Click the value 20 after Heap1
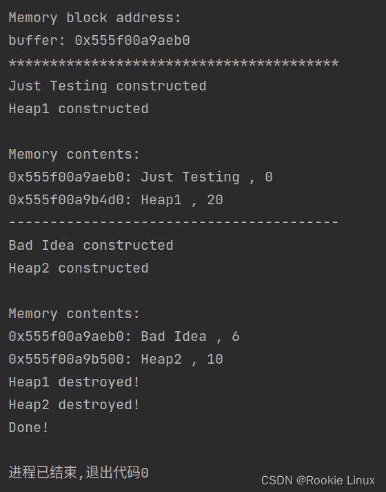Screen dimensions: 386x492 (215, 200)
